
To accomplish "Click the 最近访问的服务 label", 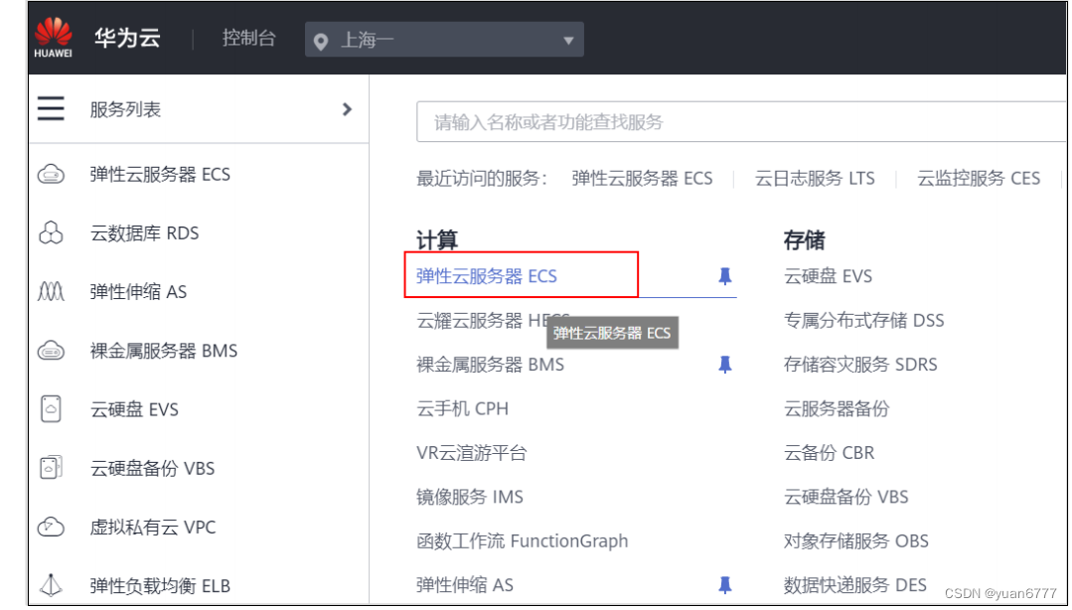I will pos(482,179).
